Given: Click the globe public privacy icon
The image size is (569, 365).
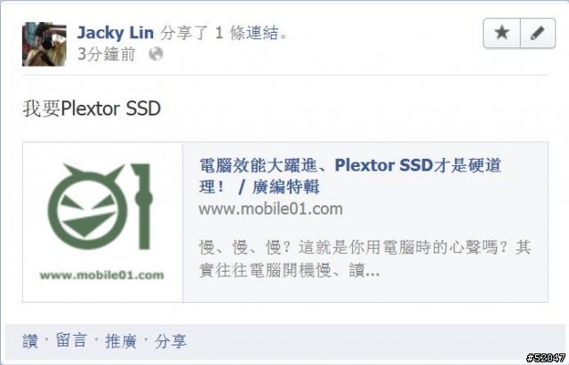Looking at the screenshot, I should tap(156, 54).
